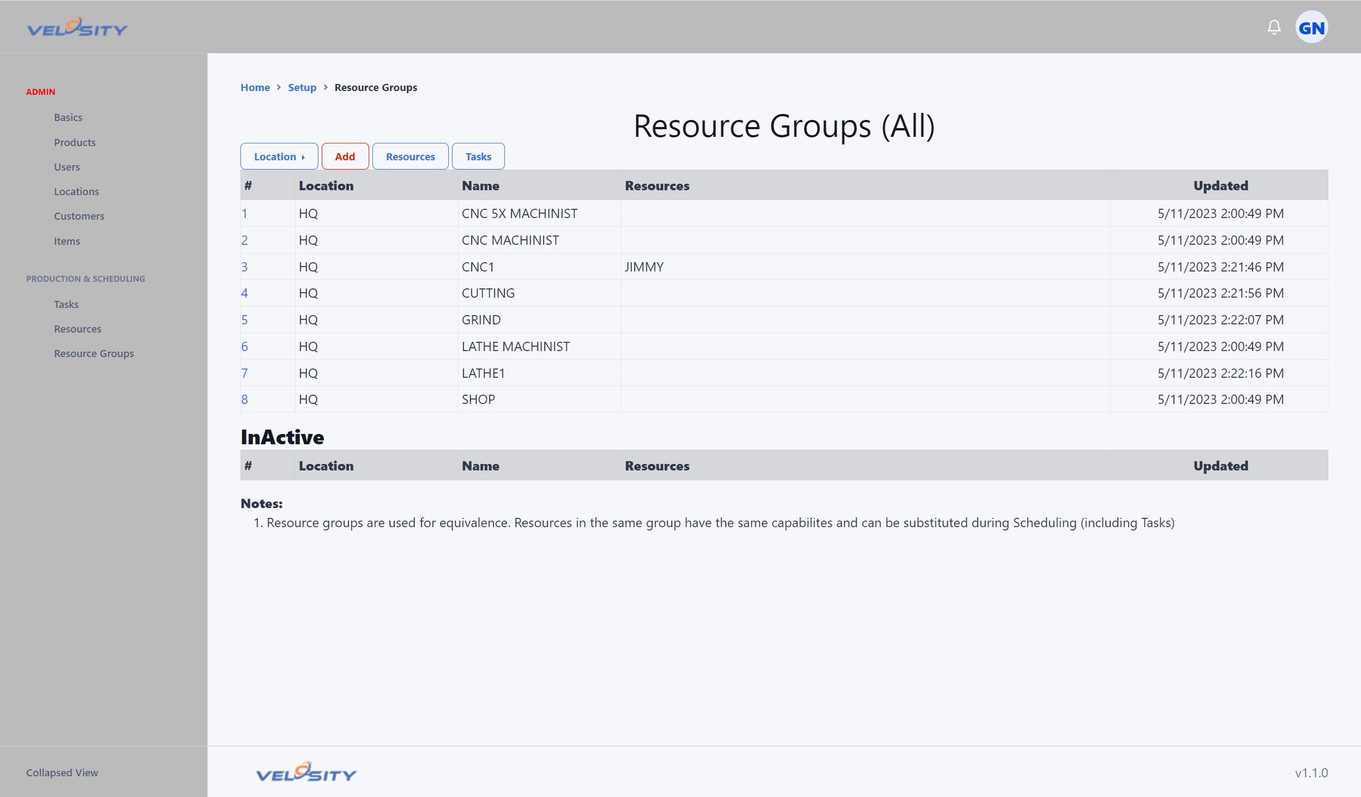The width and height of the screenshot is (1361, 797).
Task: Click the HQ location cell for SHOP
Action: 377,400
